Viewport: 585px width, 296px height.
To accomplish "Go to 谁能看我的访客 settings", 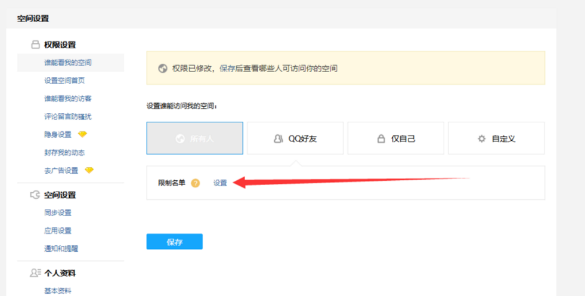I will (x=68, y=98).
